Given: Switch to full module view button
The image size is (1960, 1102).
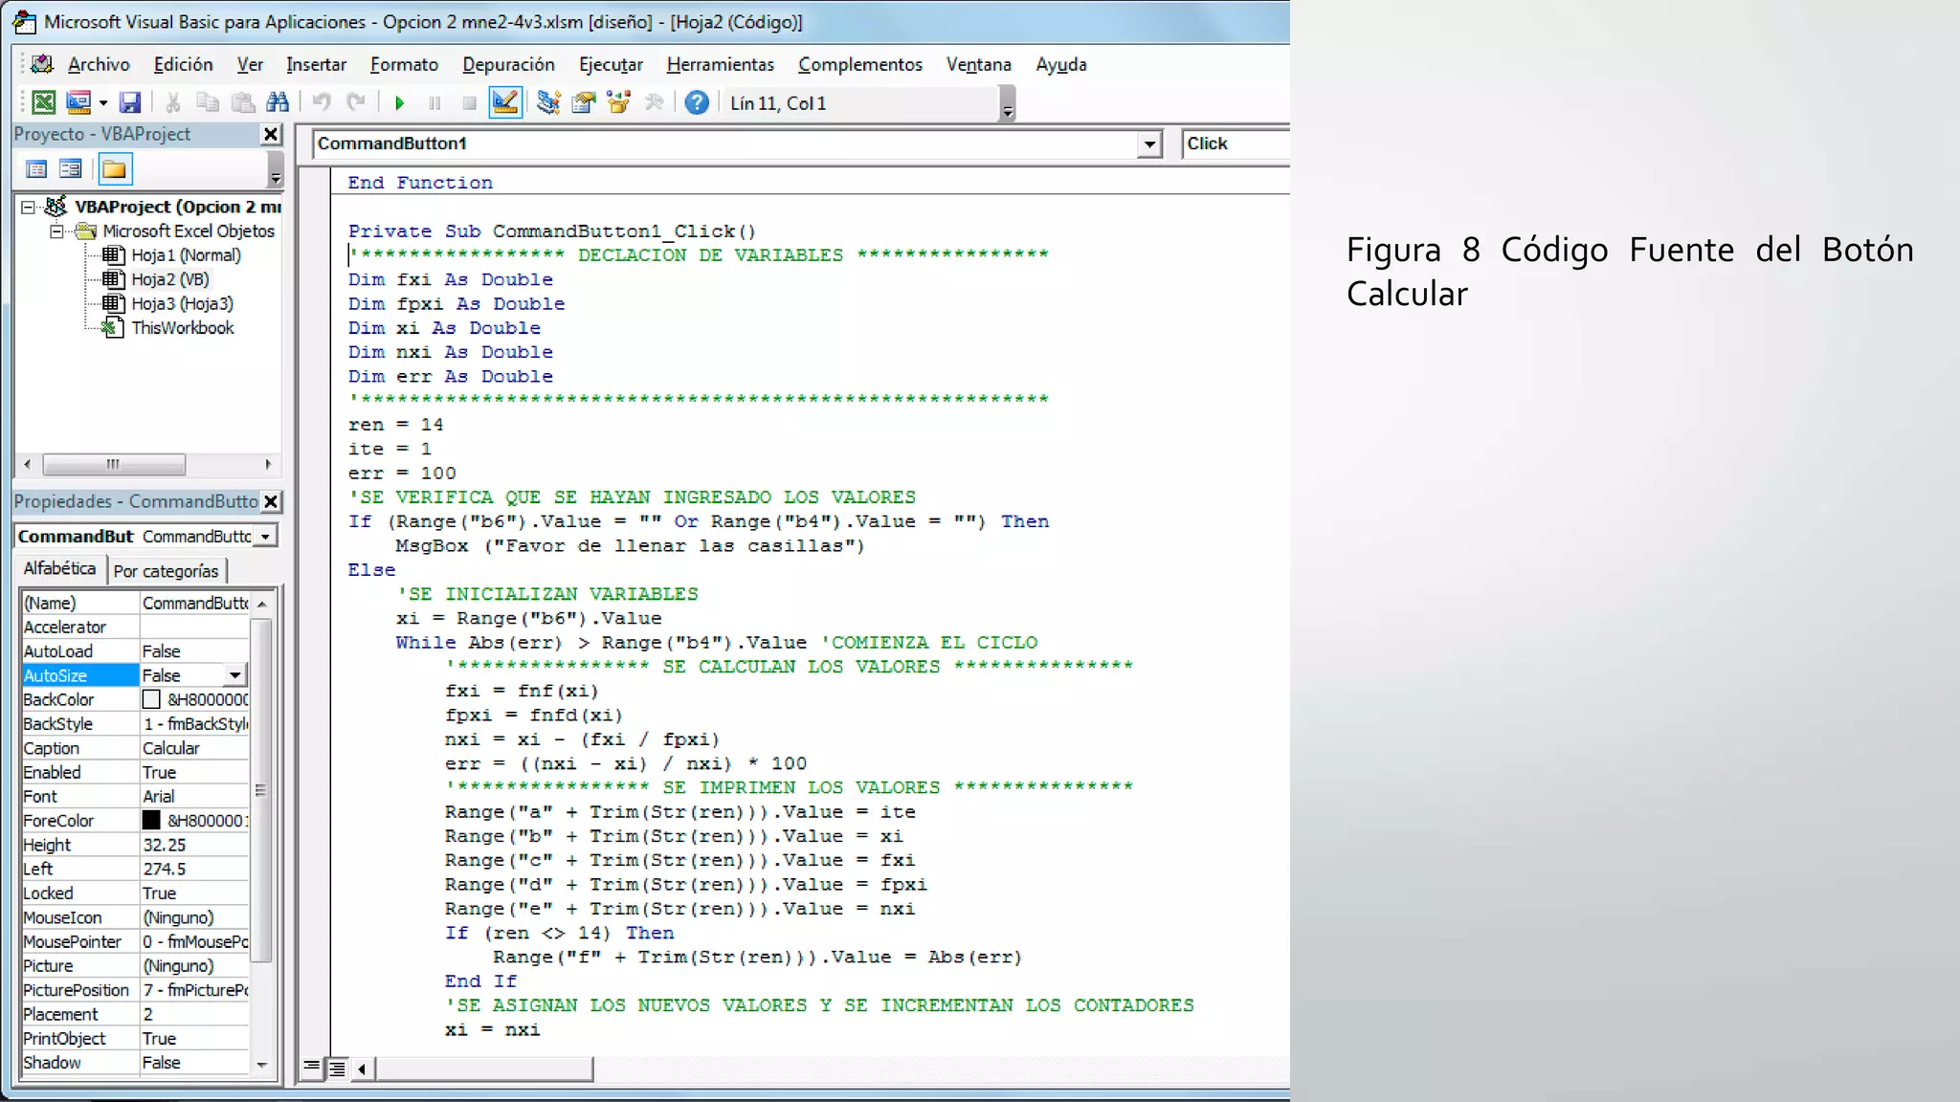Looking at the screenshot, I should click(x=337, y=1069).
